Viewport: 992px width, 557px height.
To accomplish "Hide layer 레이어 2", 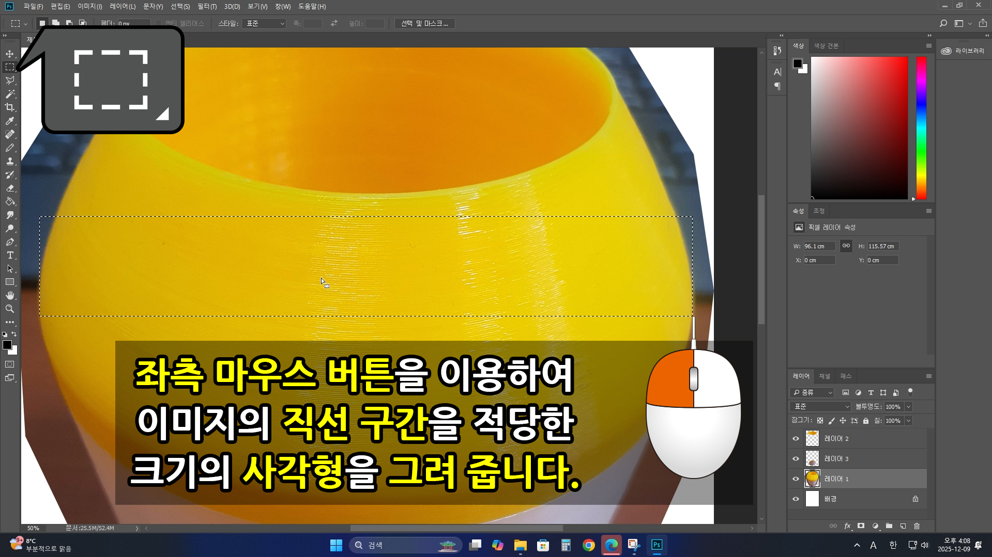I will 796,439.
